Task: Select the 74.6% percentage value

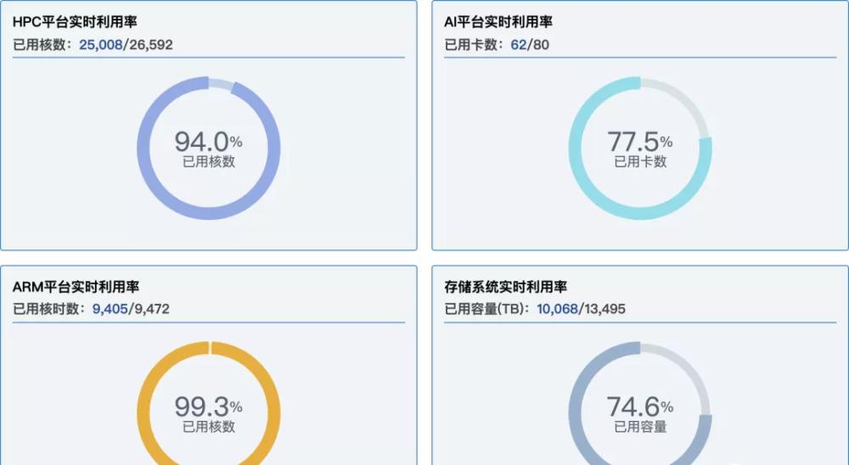Action: point(640,406)
